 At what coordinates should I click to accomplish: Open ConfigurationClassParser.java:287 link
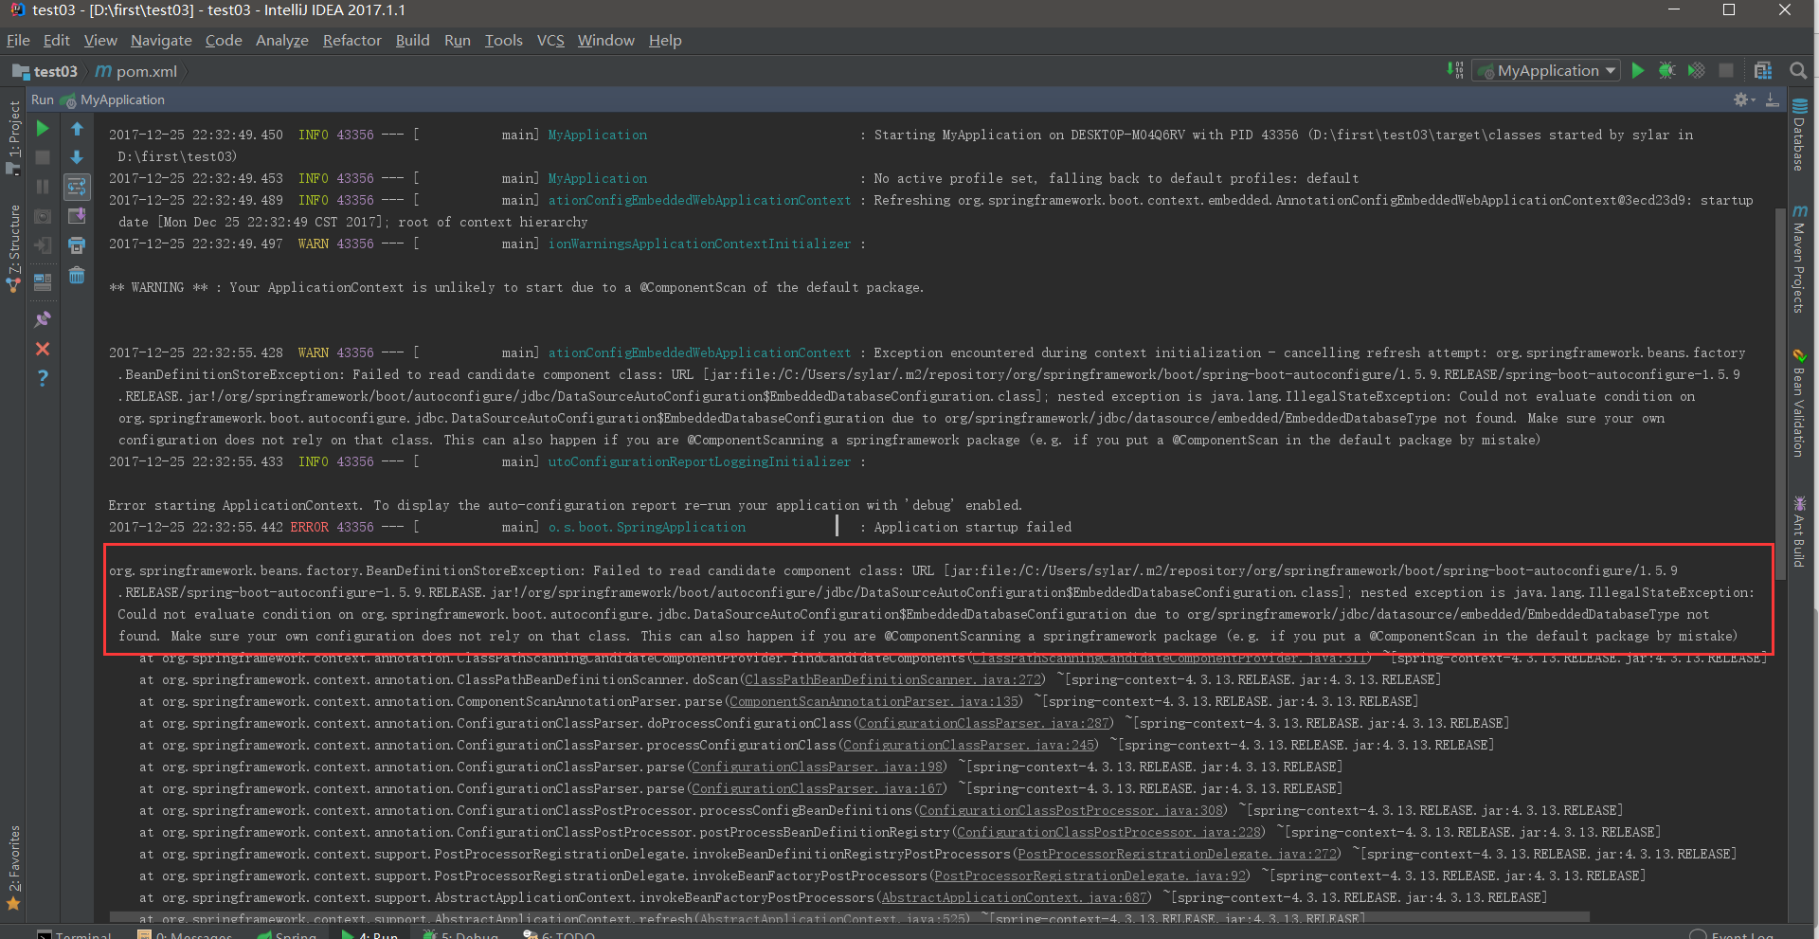(x=983, y=723)
